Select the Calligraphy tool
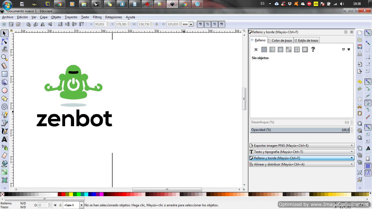The width and height of the screenshot is (372, 209). pos(4,131)
